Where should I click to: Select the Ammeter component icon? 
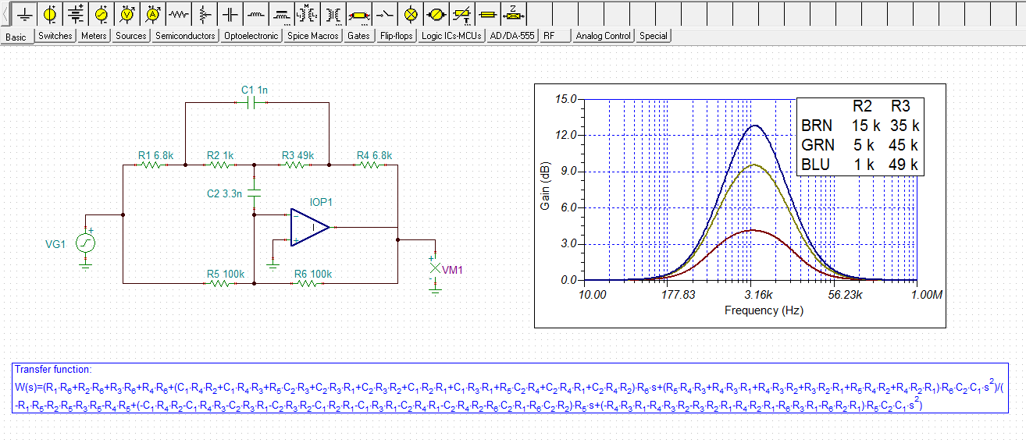coord(154,14)
